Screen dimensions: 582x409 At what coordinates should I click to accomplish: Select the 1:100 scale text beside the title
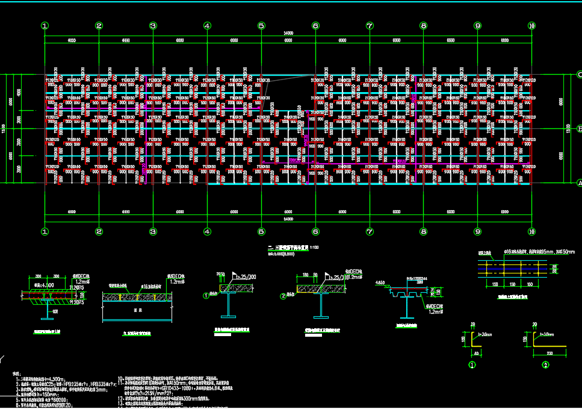[314, 248]
